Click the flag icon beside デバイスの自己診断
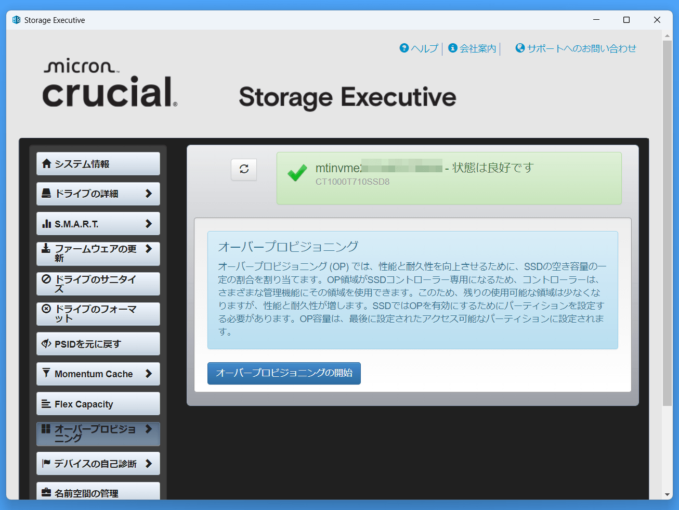Screen dimensions: 679x510 tap(46, 463)
